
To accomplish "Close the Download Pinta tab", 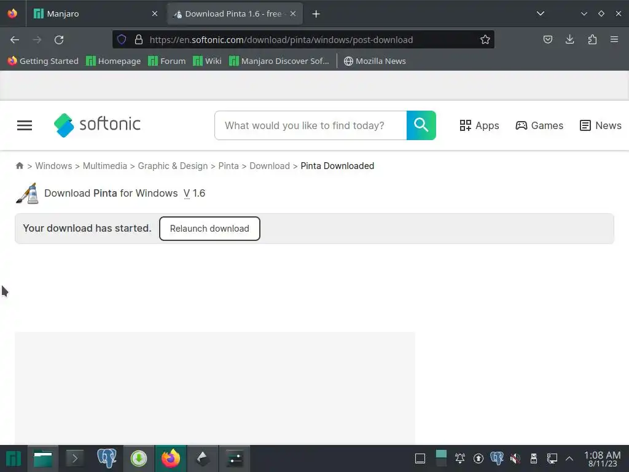I will tap(293, 14).
